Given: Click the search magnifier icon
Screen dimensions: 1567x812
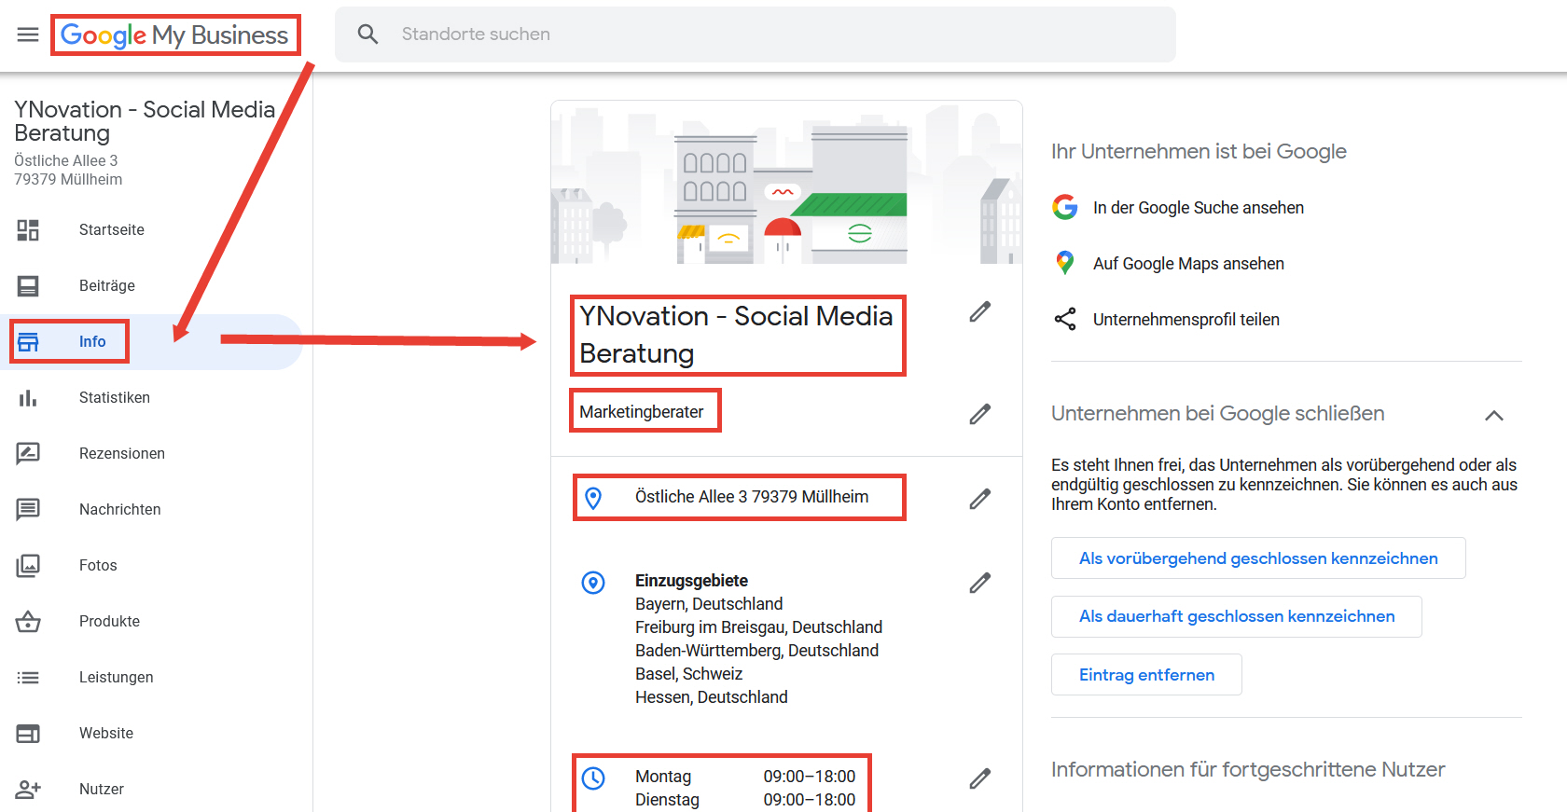Looking at the screenshot, I should [368, 34].
